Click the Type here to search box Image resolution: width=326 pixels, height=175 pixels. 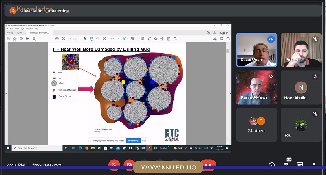click(x=37, y=148)
